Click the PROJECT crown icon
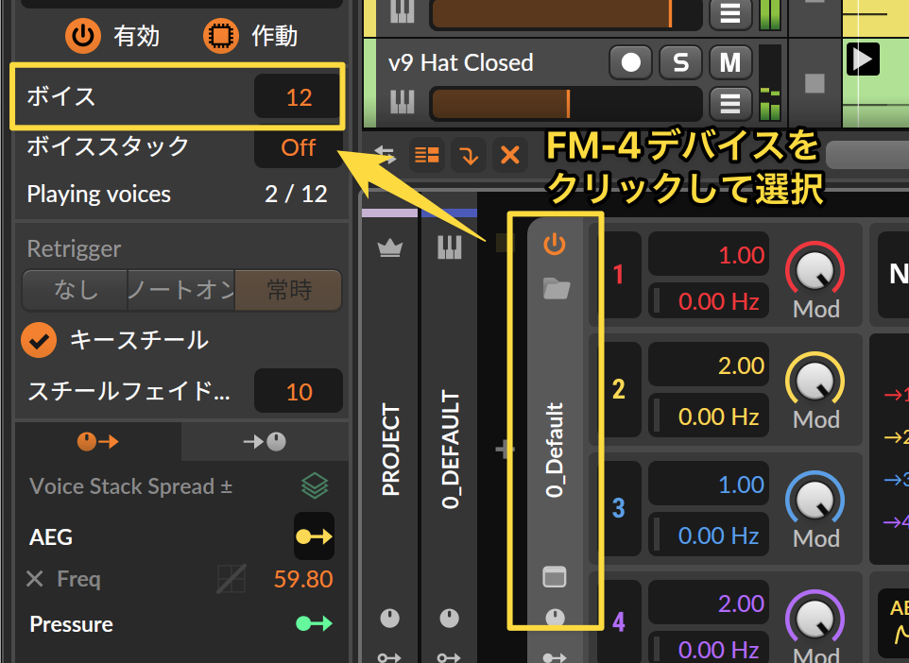Viewport: 909px width, 663px height. [389, 248]
